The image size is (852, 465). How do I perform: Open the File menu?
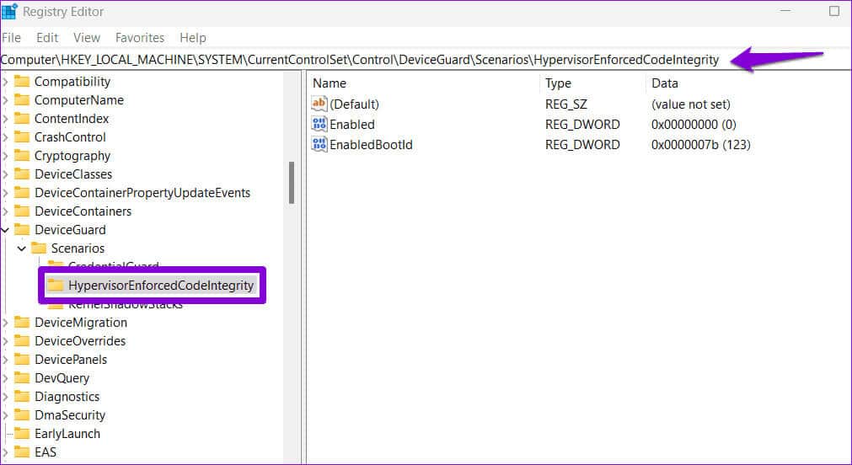[12, 37]
